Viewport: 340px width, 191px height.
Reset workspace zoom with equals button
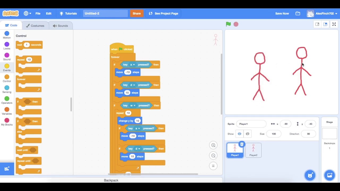213,166
